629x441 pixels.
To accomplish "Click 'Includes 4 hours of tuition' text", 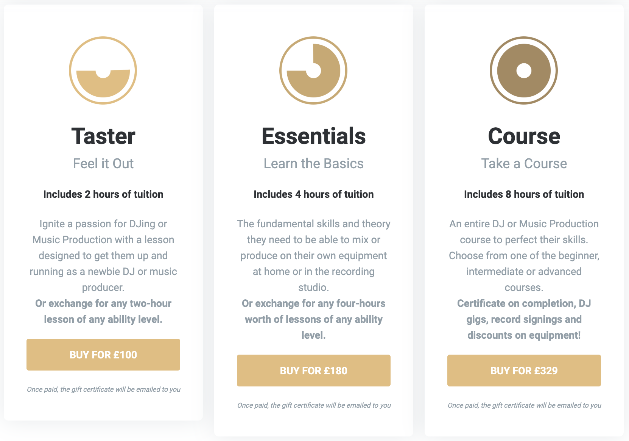I will coord(314,194).
